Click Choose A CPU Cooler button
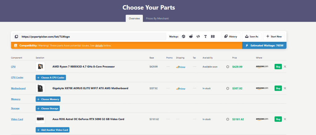316x135 pixels. (x=51, y=78)
